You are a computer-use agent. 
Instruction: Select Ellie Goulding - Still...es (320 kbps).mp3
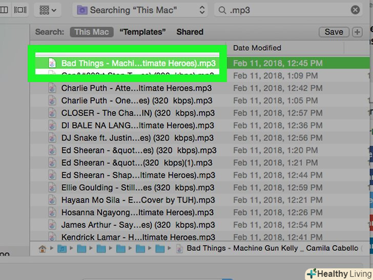pyautogui.click(x=138, y=188)
